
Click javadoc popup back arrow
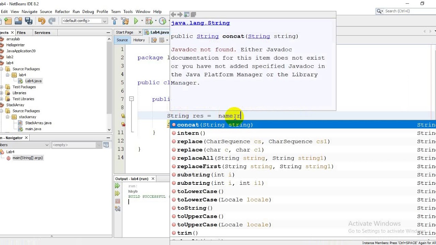click(173, 15)
